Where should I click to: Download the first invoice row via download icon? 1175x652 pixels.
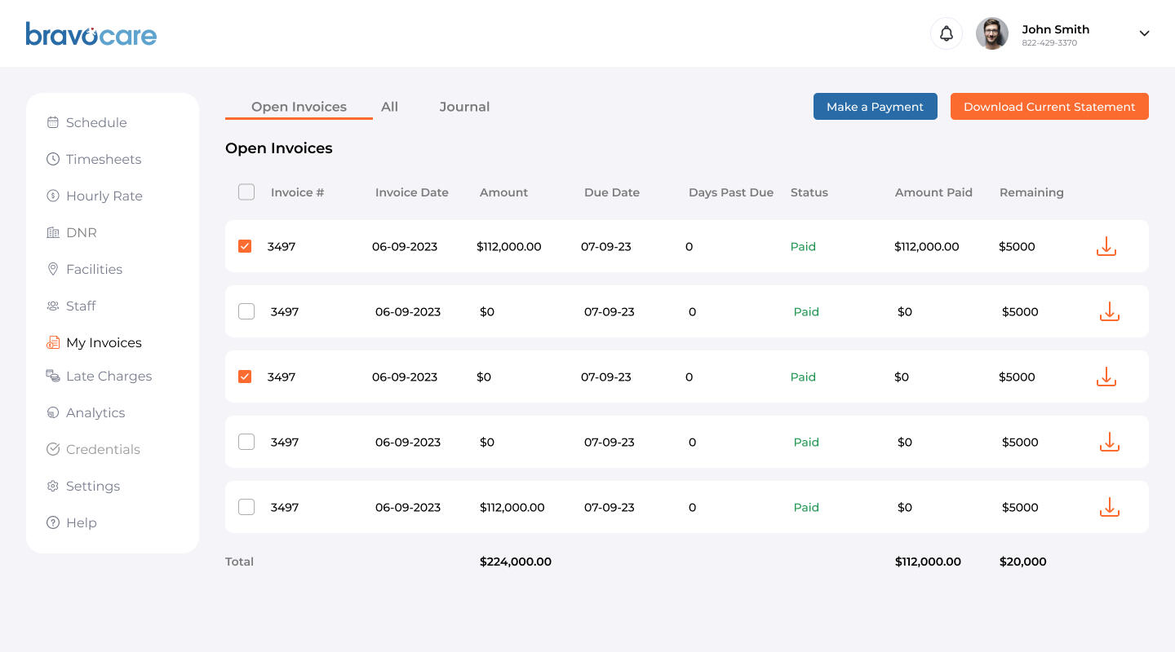pyautogui.click(x=1106, y=246)
